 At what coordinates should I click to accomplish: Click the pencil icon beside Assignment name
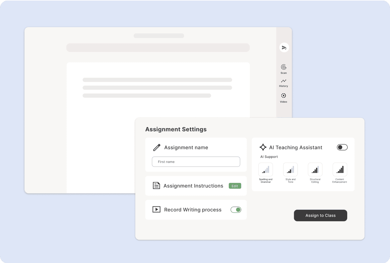click(x=157, y=147)
